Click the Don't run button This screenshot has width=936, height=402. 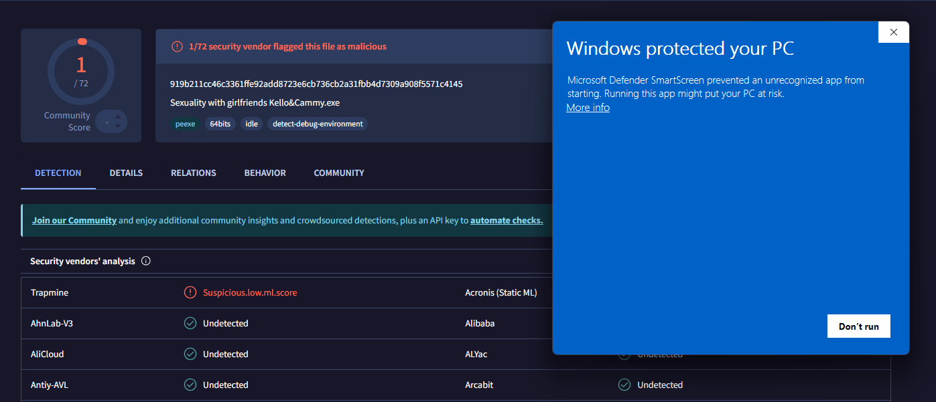859,326
